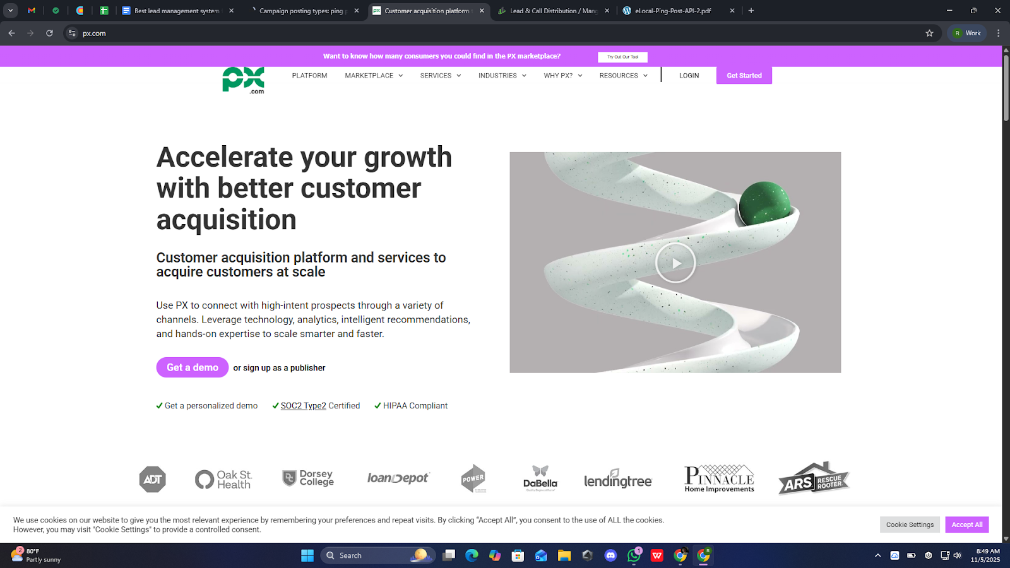Click the Dorsey College logo
This screenshot has height=568, width=1010.
click(308, 478)
